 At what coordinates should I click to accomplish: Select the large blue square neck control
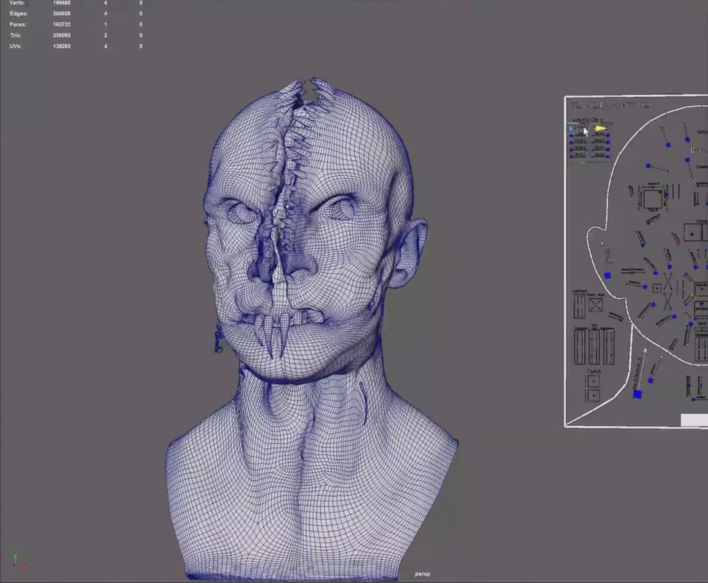[637, 394]
